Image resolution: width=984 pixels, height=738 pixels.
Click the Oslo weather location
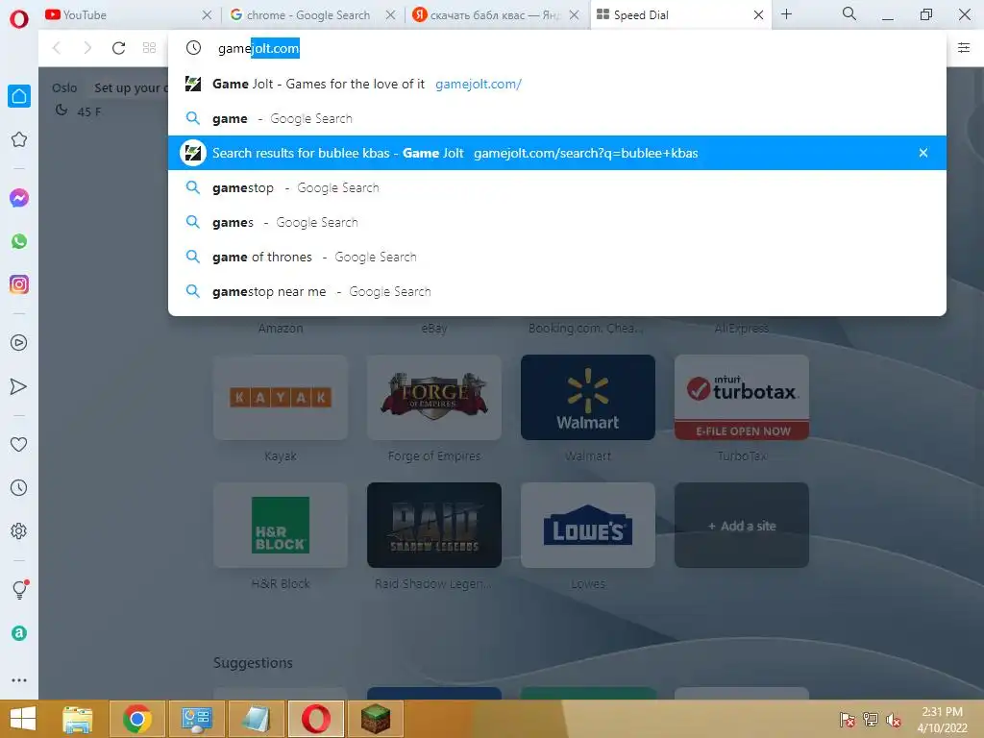[x=64, y=87]
